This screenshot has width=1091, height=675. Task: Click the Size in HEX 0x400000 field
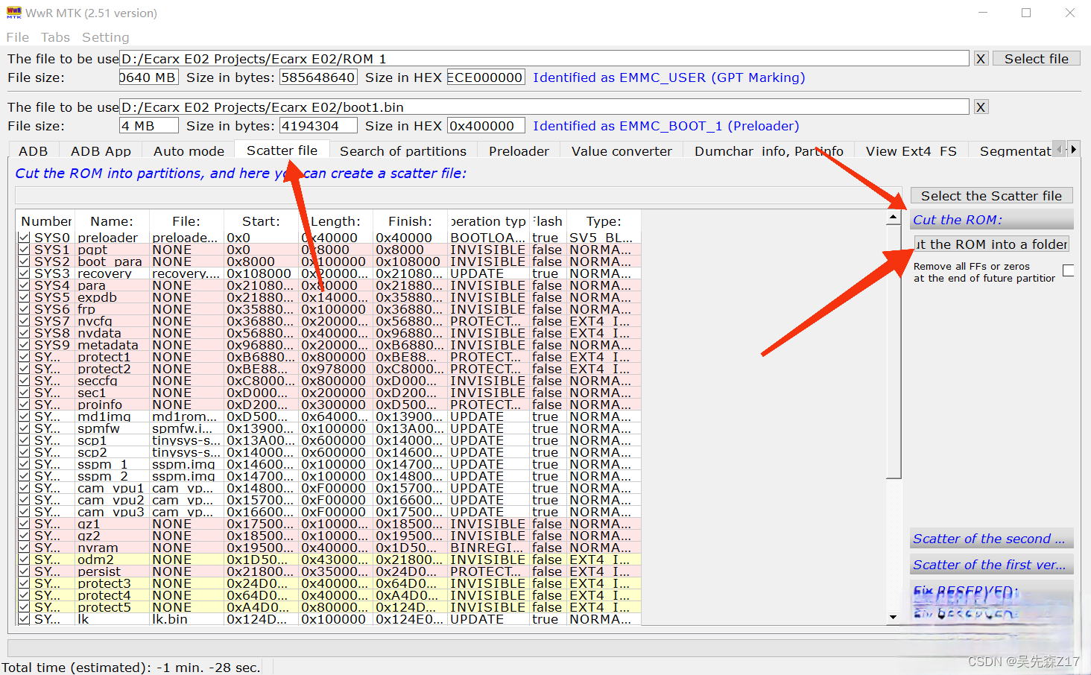click(486, 126)
